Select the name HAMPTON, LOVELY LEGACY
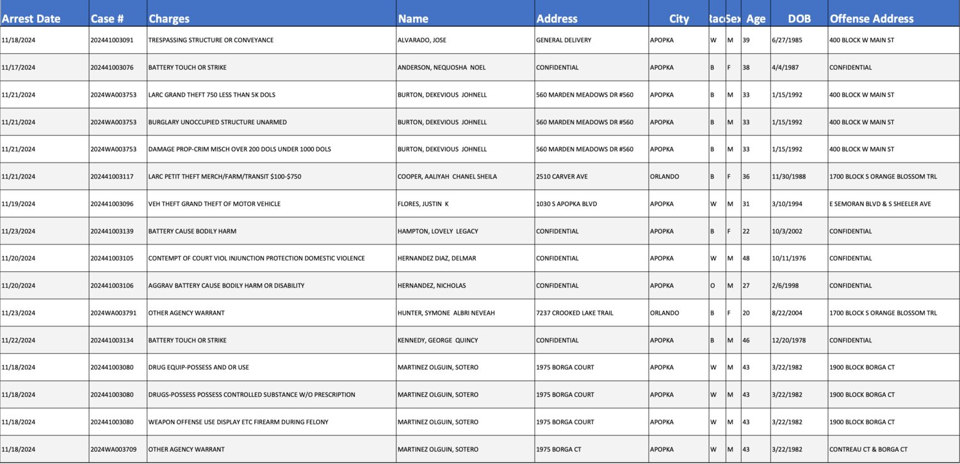The image size is (960, 464). (465, 231)
